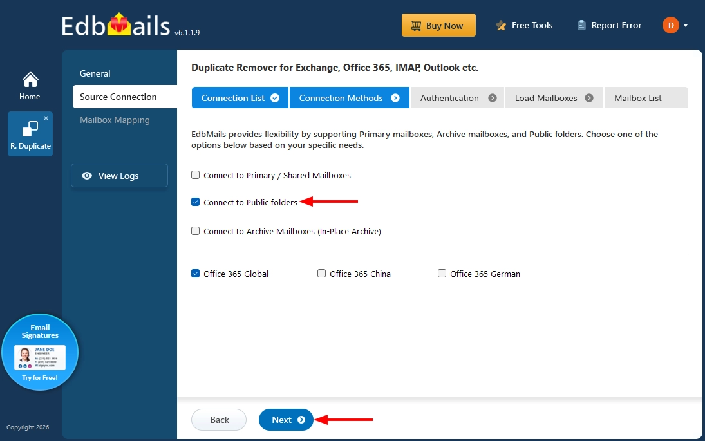Image resolution: width=705 pixels, height=441 pixels.
Task: Enable Connect to Primary / Shared Mailboxes
Action: 195,175
